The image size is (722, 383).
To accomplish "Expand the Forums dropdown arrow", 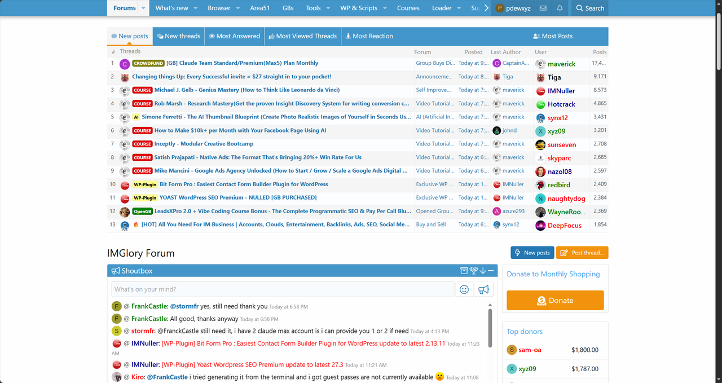I will click(143, 8).
